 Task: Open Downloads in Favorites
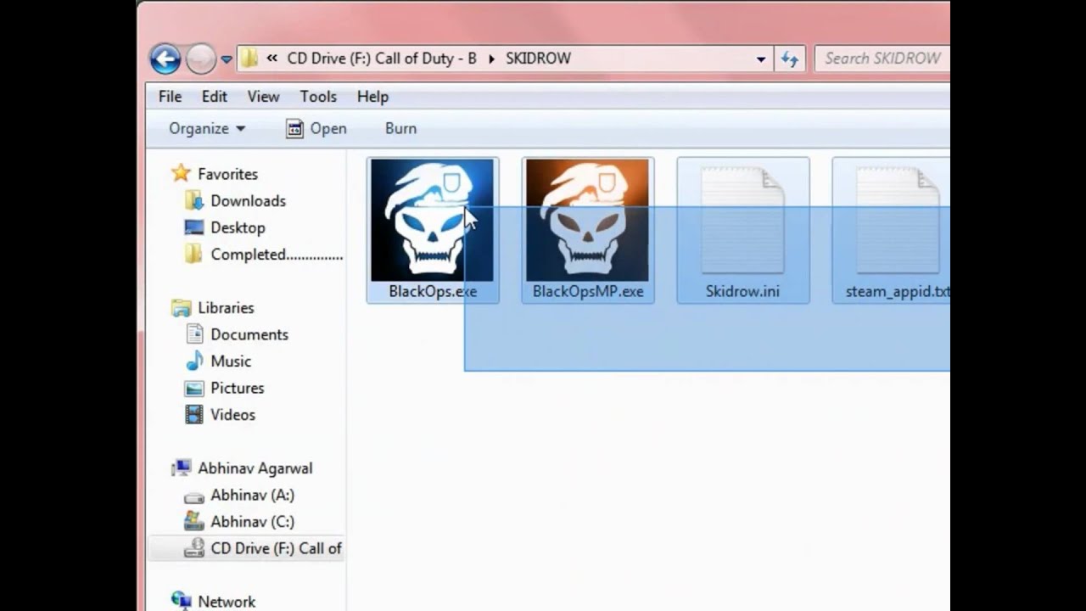(248, 201)
